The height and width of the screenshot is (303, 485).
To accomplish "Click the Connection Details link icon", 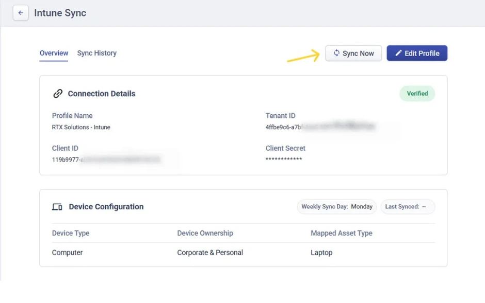I will click(58, 94).
